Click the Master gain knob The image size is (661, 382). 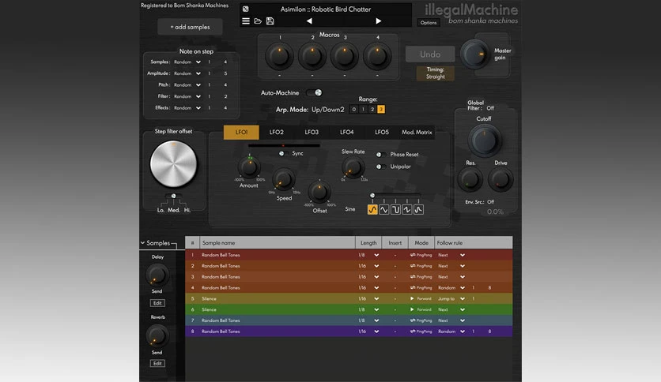point(475,54)
